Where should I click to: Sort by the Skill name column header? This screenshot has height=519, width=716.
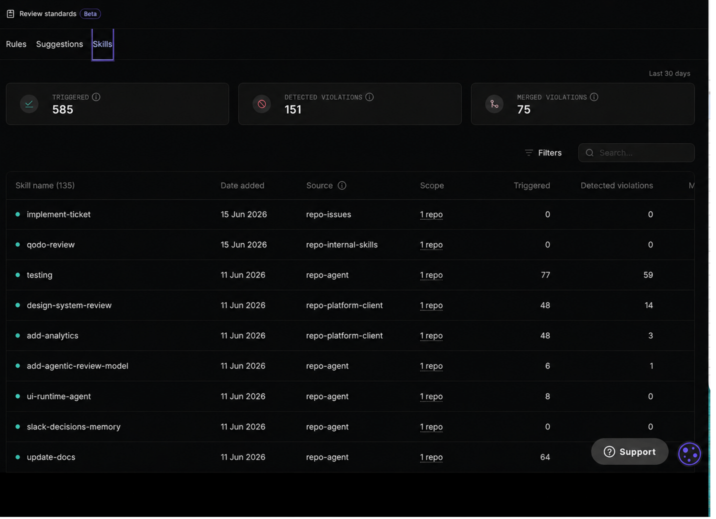coord(45,186)
